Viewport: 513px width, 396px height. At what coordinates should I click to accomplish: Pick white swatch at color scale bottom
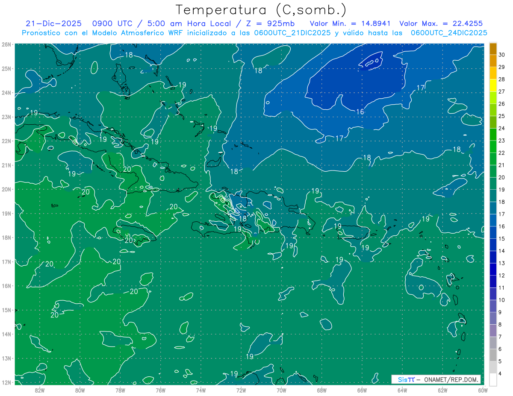[x=493, y=379]
